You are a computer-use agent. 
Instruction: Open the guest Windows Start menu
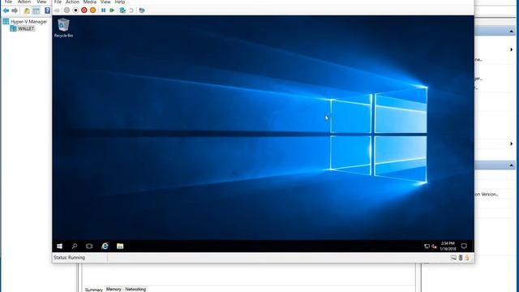[59, 246]
